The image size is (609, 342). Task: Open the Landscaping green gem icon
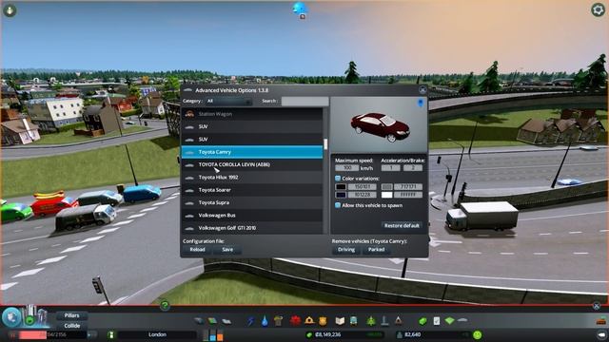(449, 321)
